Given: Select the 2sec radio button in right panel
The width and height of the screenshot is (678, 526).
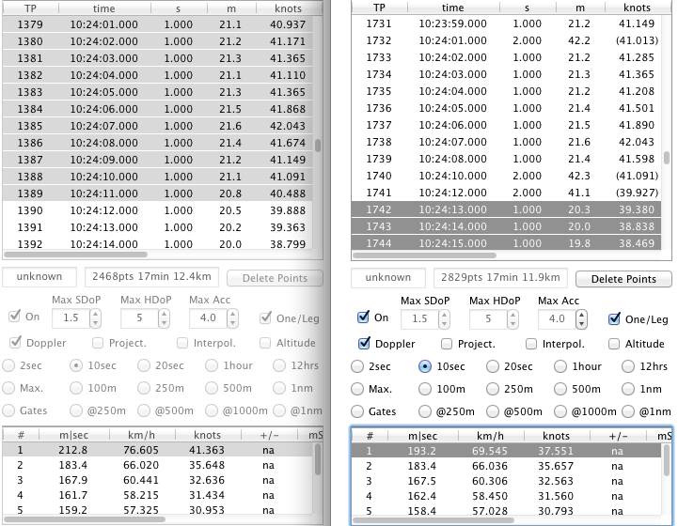Looking at the screenshot, I should point(357,366).
